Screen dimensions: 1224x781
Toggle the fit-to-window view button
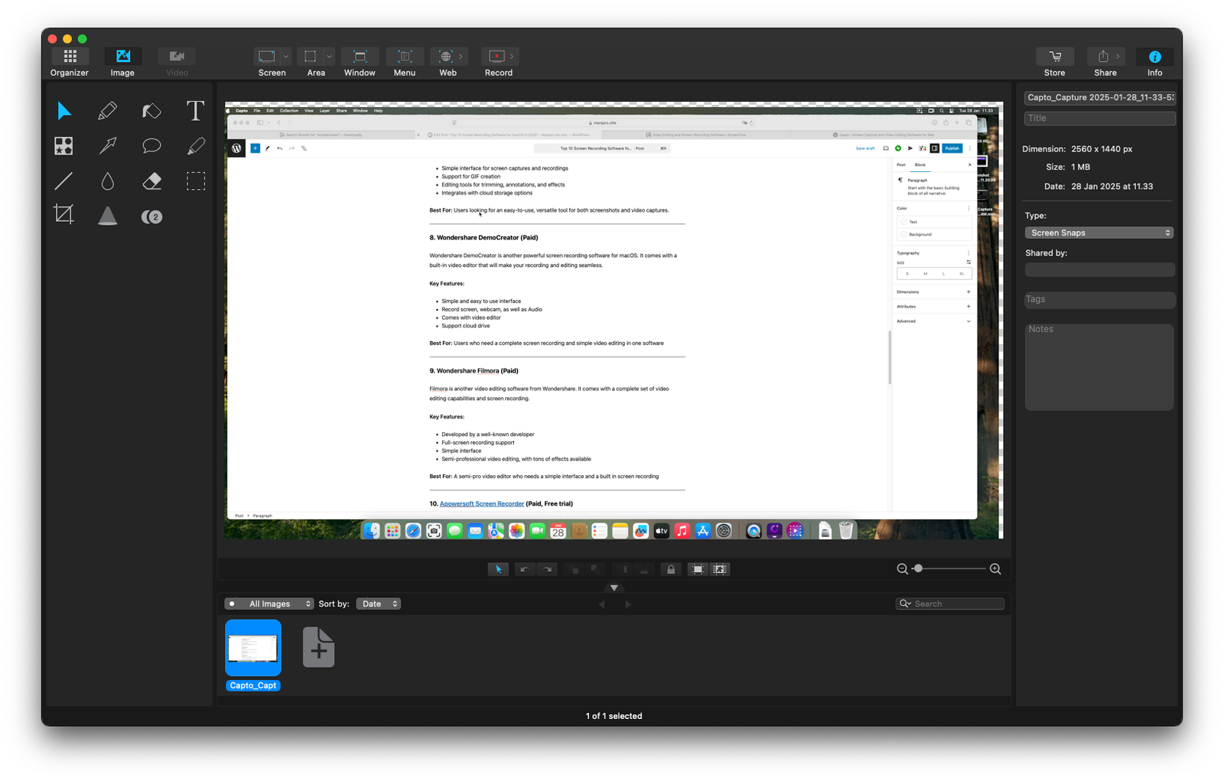pyautogui.click(x=698, y=569)
